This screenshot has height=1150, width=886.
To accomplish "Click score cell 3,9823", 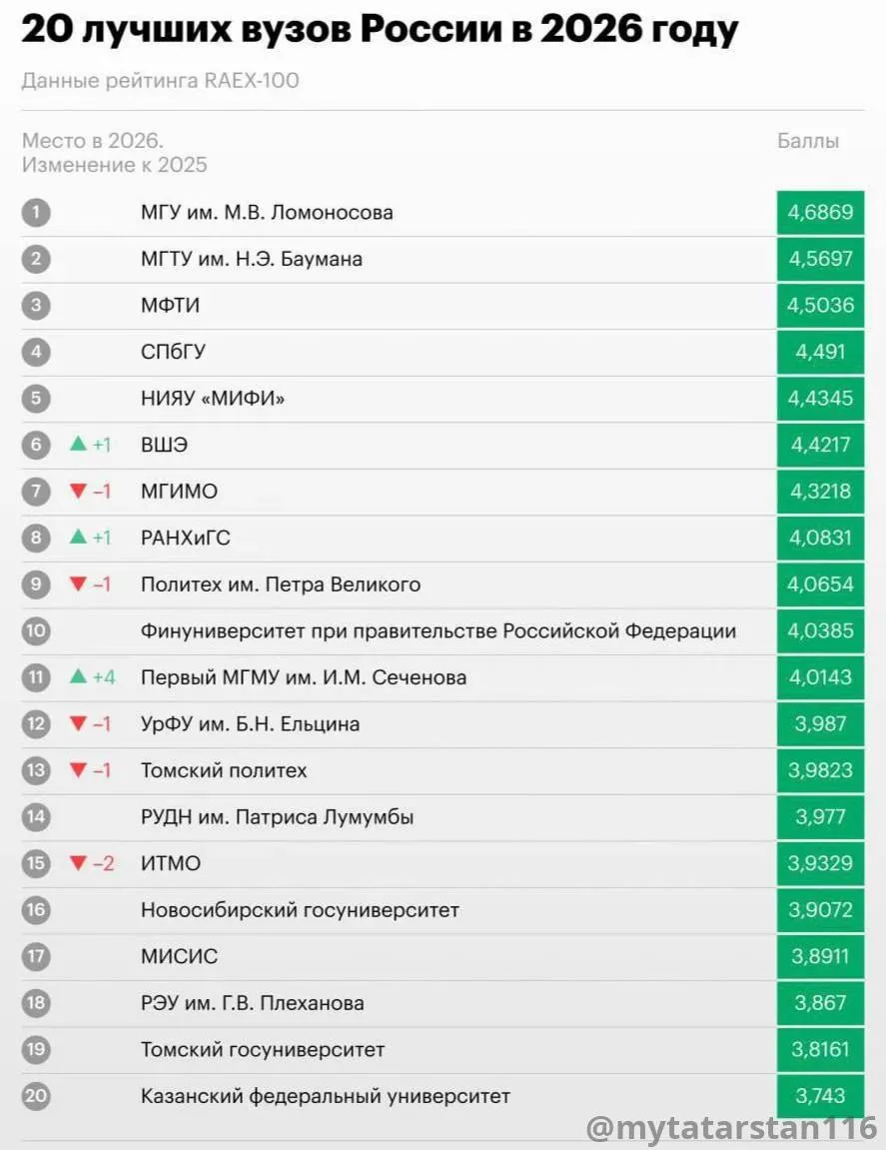I will (821, 770).
